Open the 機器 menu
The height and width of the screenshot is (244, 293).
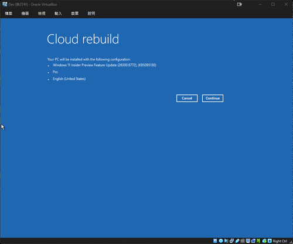(x=25, y=13)
